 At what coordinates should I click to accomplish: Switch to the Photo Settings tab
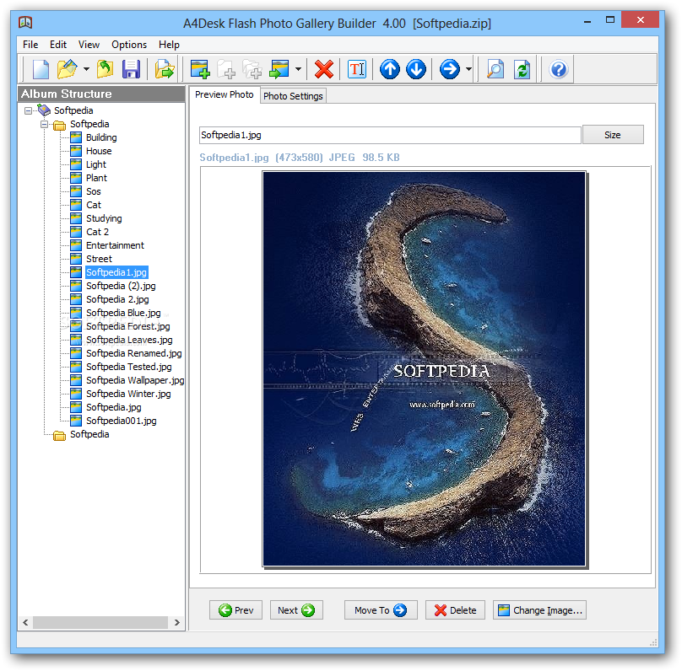click(x=293, y=96)
